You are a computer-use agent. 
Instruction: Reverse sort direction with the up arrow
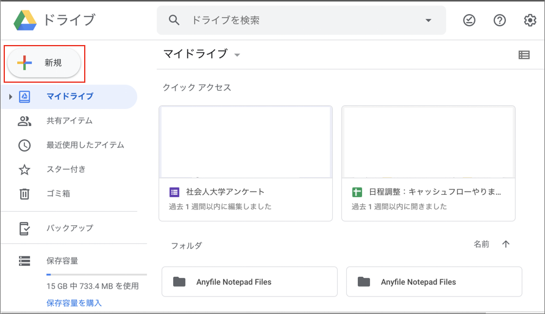pos(506,244)
